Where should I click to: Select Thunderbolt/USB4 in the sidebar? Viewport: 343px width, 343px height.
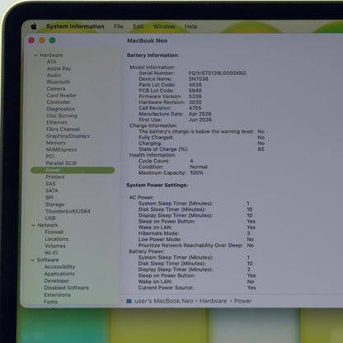68,211
